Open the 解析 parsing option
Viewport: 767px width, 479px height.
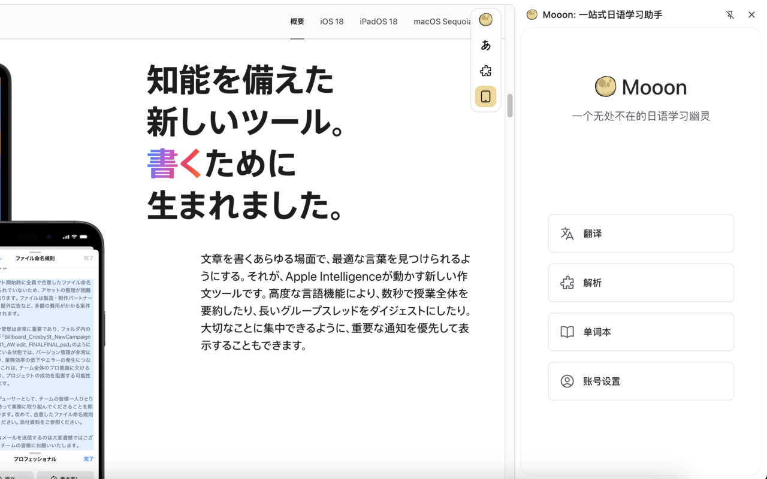641,283
